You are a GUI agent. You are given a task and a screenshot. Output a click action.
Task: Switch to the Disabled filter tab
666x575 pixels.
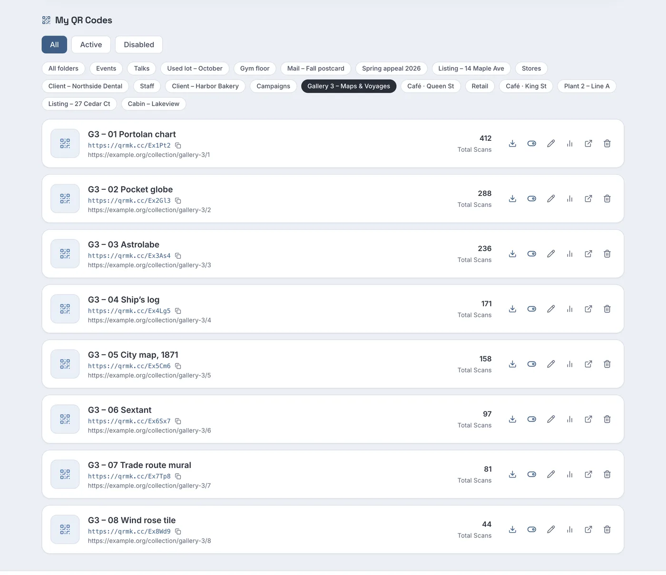coord(139,45)
